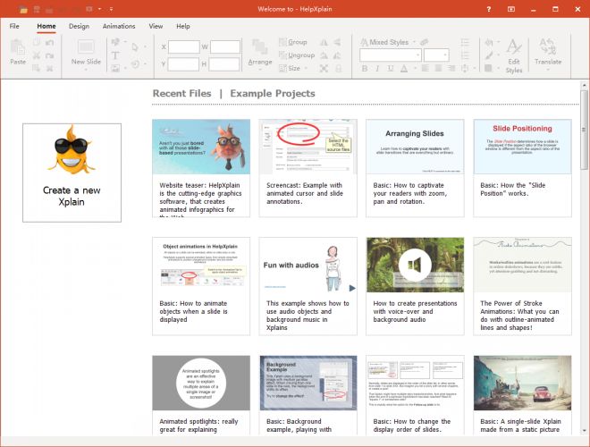Click the ribbon display options icon
Viewport: 590px width, 447px height.
point(510,9)
